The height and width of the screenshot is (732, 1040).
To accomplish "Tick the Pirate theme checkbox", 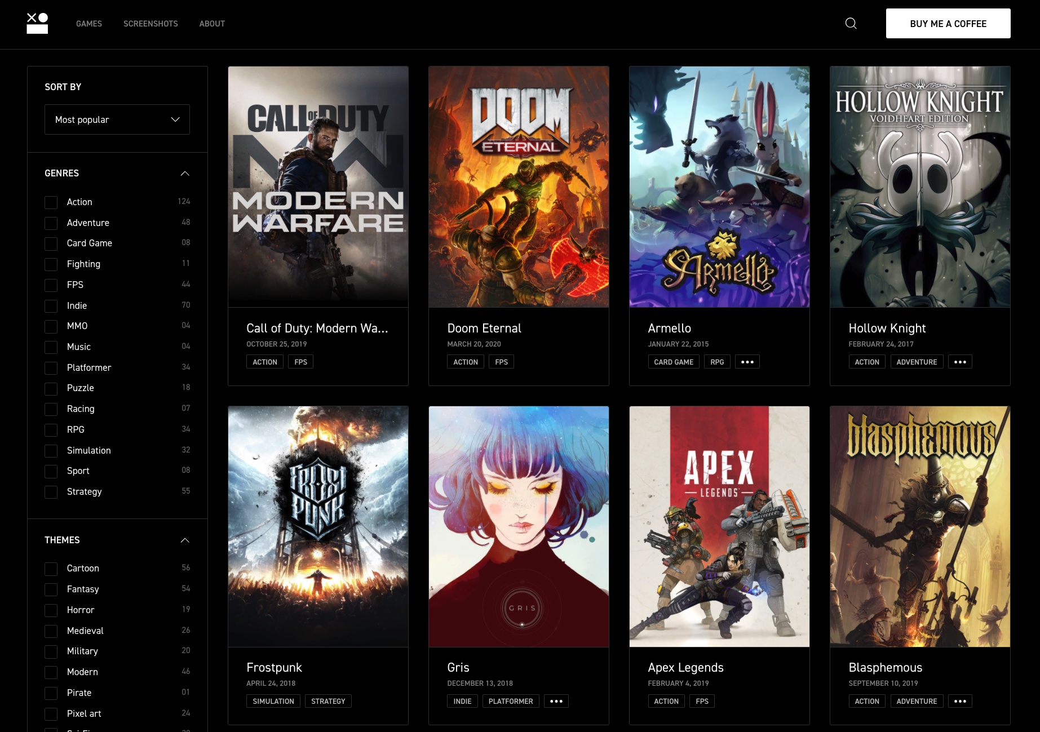I will 51,693.
